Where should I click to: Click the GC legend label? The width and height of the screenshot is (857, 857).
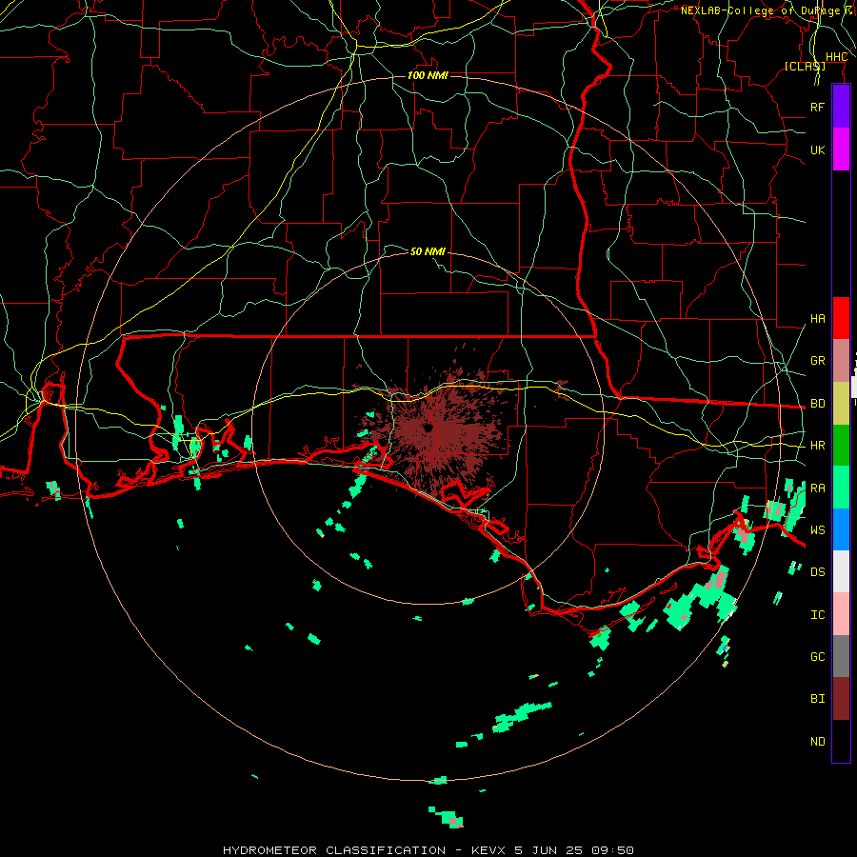click(817, 657)
